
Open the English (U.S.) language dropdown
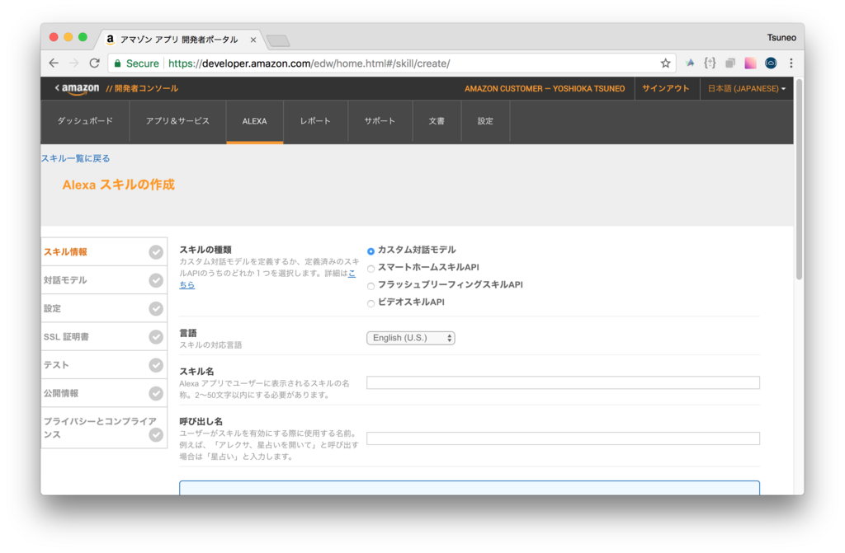coord(411,338)
